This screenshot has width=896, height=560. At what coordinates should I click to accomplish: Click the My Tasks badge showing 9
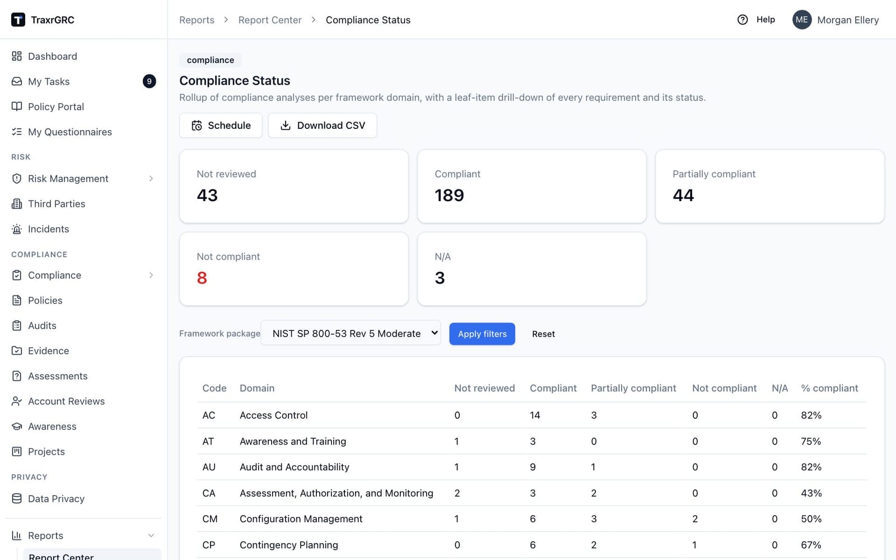[x=149, y=81]
